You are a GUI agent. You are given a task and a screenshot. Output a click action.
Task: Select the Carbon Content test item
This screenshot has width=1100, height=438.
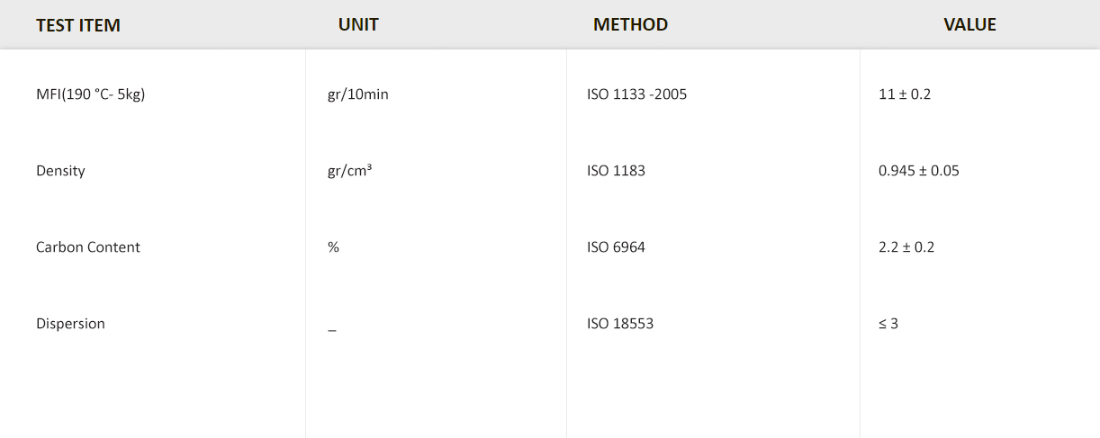88,246
